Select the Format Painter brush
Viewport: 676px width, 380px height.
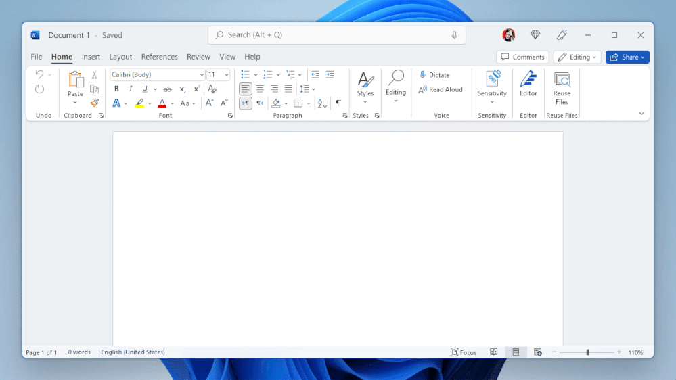pos(95,103)
